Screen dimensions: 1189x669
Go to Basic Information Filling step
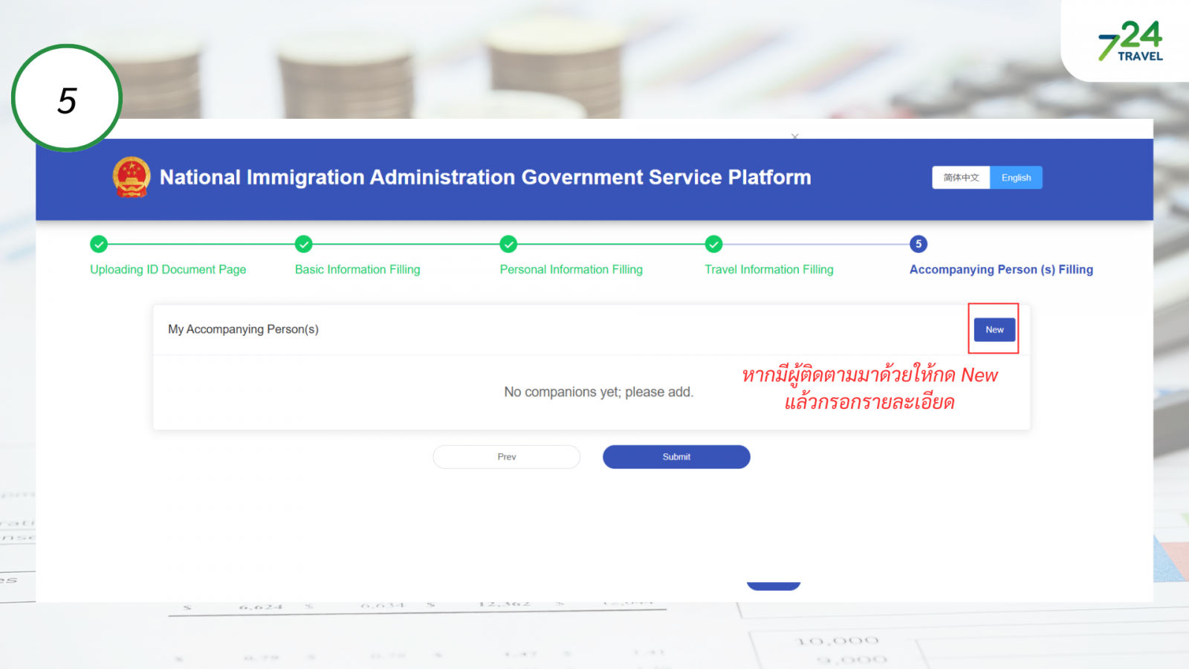(357, 270)
